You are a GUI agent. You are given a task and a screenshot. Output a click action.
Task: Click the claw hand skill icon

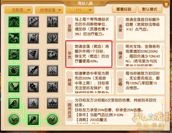[33, 71]
